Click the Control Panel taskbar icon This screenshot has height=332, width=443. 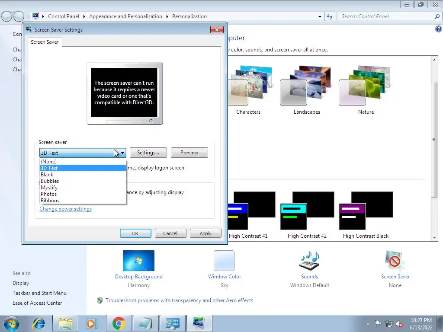point(172,323)
